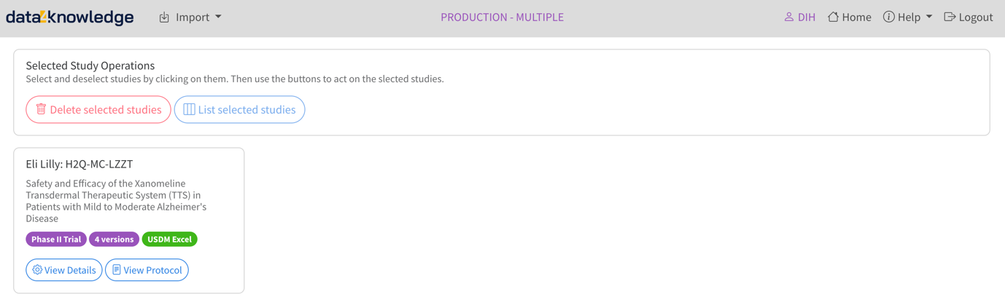The height and width of the screenshot is (308, 1005).
Task: Click the Phase II Trial badge
Action: [56, 239]
